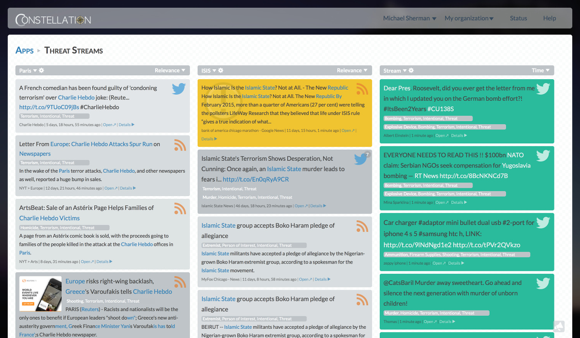This screenshot has width=580, height=338.
Task: Click Twitter icon on Dear Pres Roosevelt tweet
Action: point(543,88)
